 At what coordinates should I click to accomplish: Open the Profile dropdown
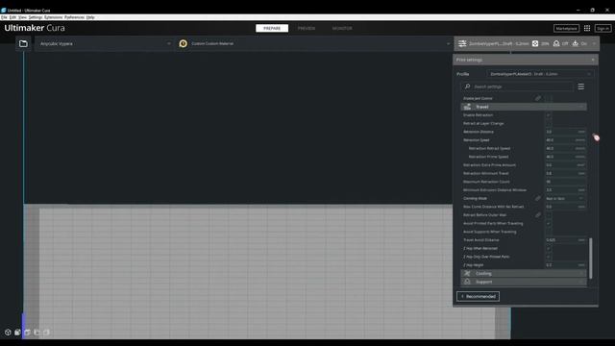click(540, 74)
